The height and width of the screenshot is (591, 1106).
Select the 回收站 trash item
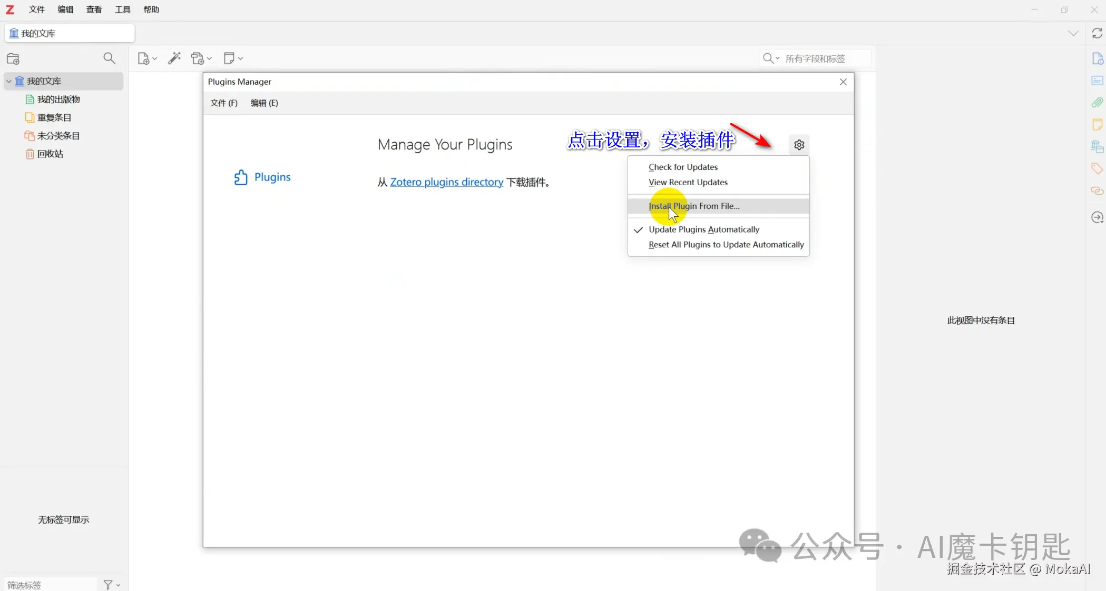(50, 154)
